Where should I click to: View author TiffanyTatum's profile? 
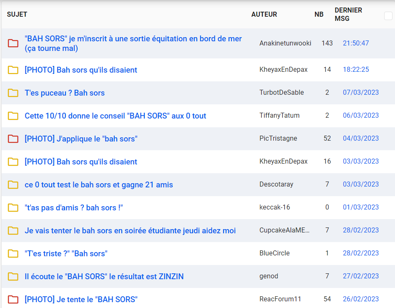coord(279,115)
